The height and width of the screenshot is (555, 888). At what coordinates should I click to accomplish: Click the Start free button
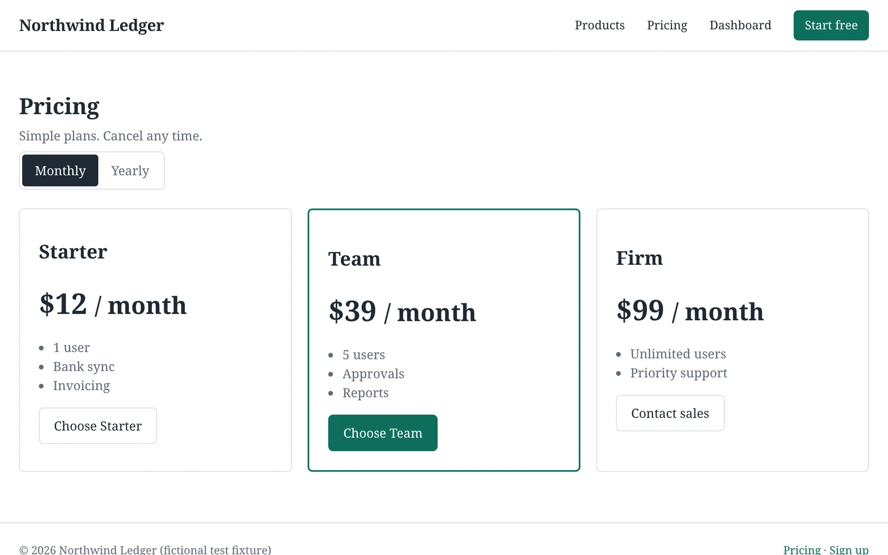[x=831, y=25]
